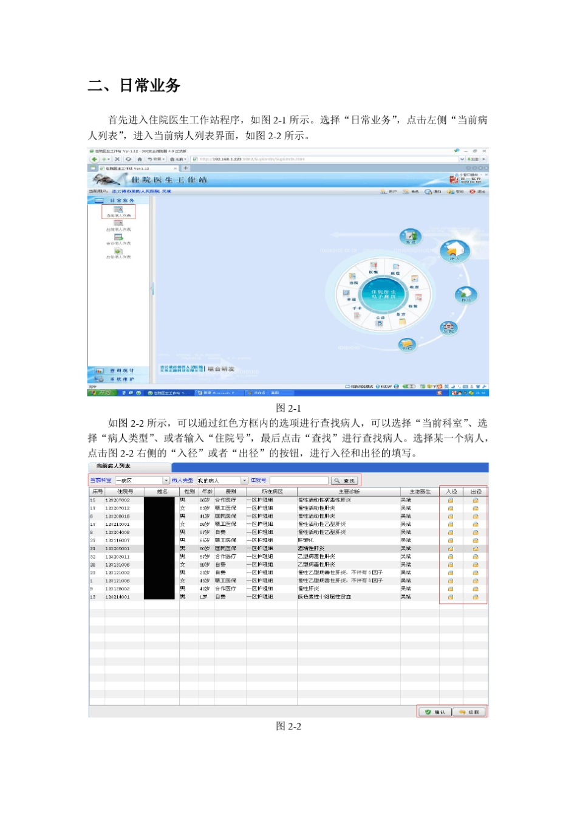Click the 确认 confirm button

coord(435,712)
